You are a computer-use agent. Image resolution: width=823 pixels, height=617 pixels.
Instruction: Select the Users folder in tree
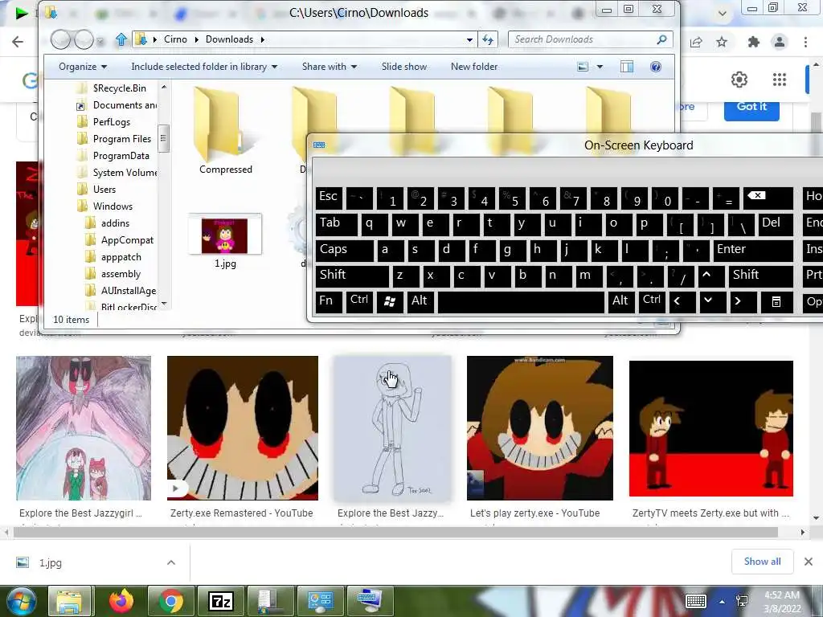[x=104, y=190]
